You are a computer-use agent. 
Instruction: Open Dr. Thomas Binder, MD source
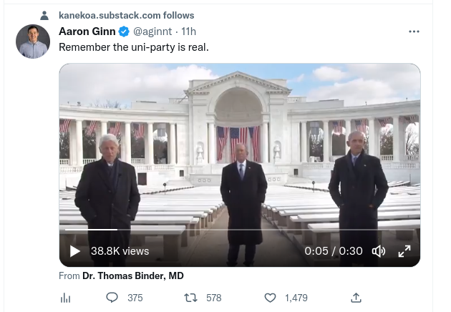132,276
